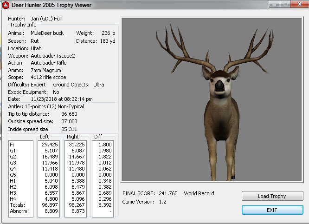Viewport: 309px width, 224px height.
Task: Click the EXIT button
Action: (272, 210)
